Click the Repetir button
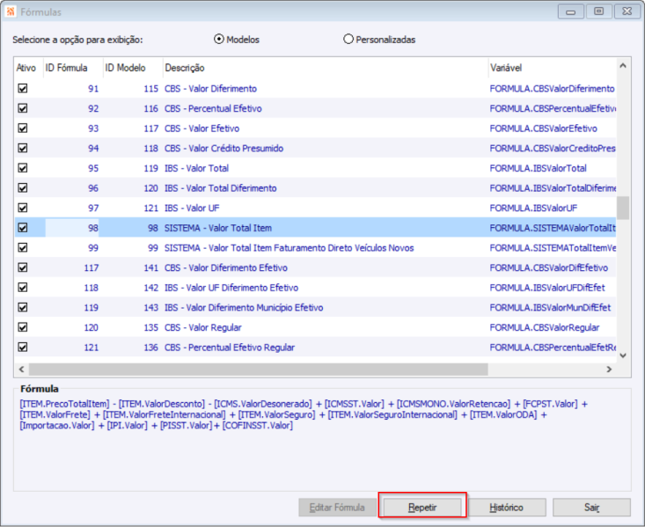Image resolution: width=645 pixels, height=527 pixels. (422, 508)
